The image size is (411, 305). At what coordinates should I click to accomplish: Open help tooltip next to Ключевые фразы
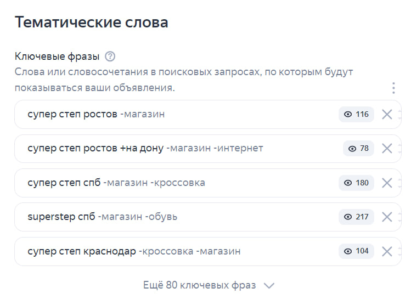[110, 57]
